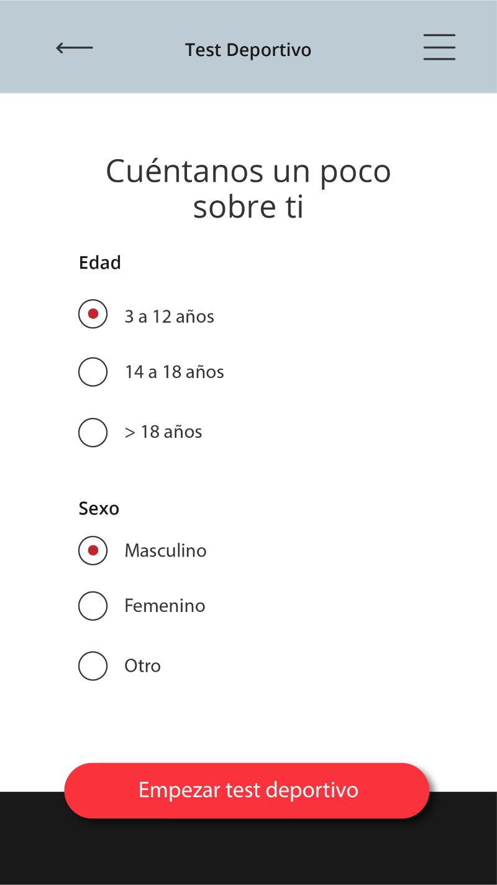Pick the Otro radio circle
The width and height of the screenshot is (497, 885).
pyautogui.click(x=93, y=666)
